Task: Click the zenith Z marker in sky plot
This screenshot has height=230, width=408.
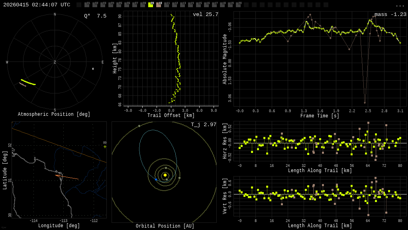Action: point(55,62)
